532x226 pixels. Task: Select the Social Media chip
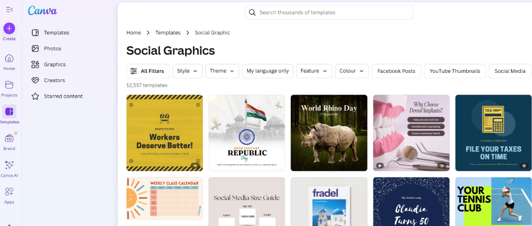(x=510, y=71)
